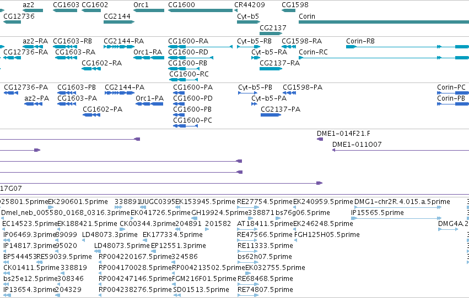Screen dimensions: 469x298
Task: Click protein Cyt-b5-PB
Action: coord(247,93)
